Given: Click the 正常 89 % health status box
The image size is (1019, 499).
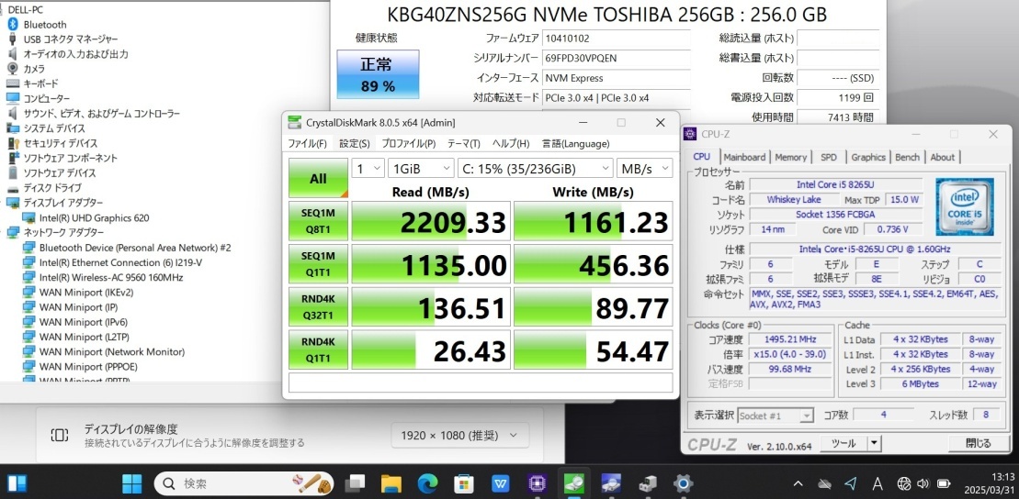Looking at the screenshot, I should pyautogui.click(x=378, y=74).
